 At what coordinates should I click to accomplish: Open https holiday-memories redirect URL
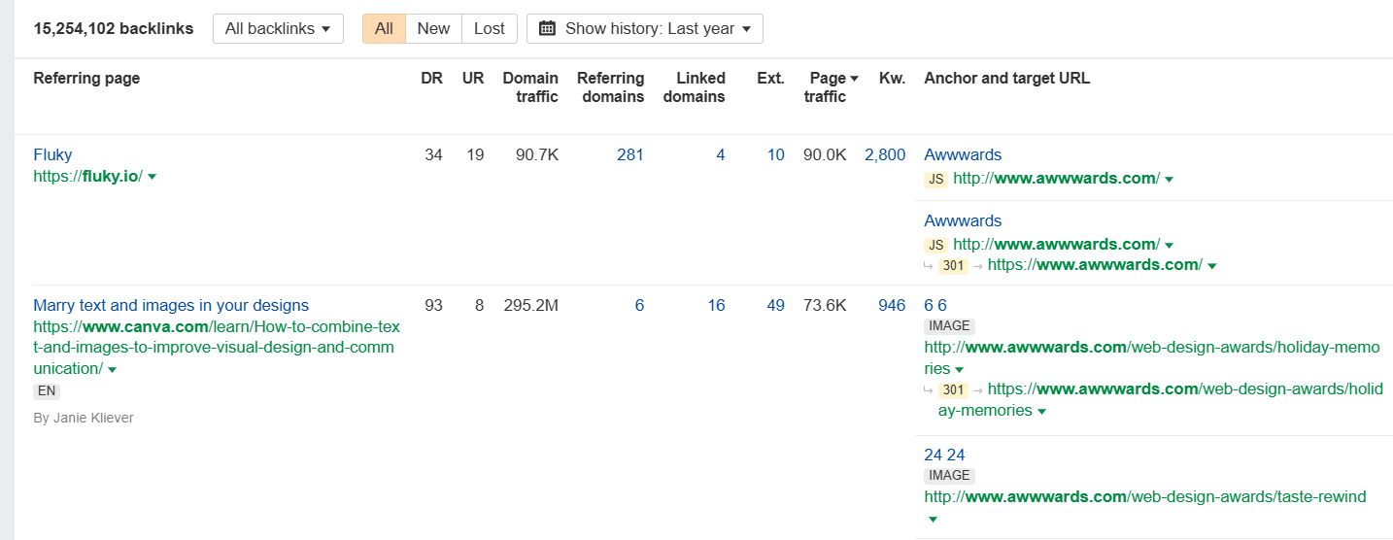1160,399
